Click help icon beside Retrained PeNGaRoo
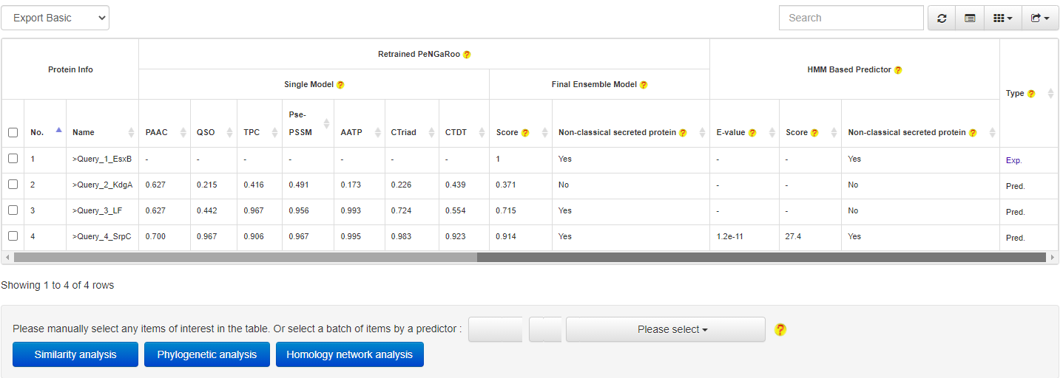This screenshot has width=1063, height=378. [x=467, y=55]
